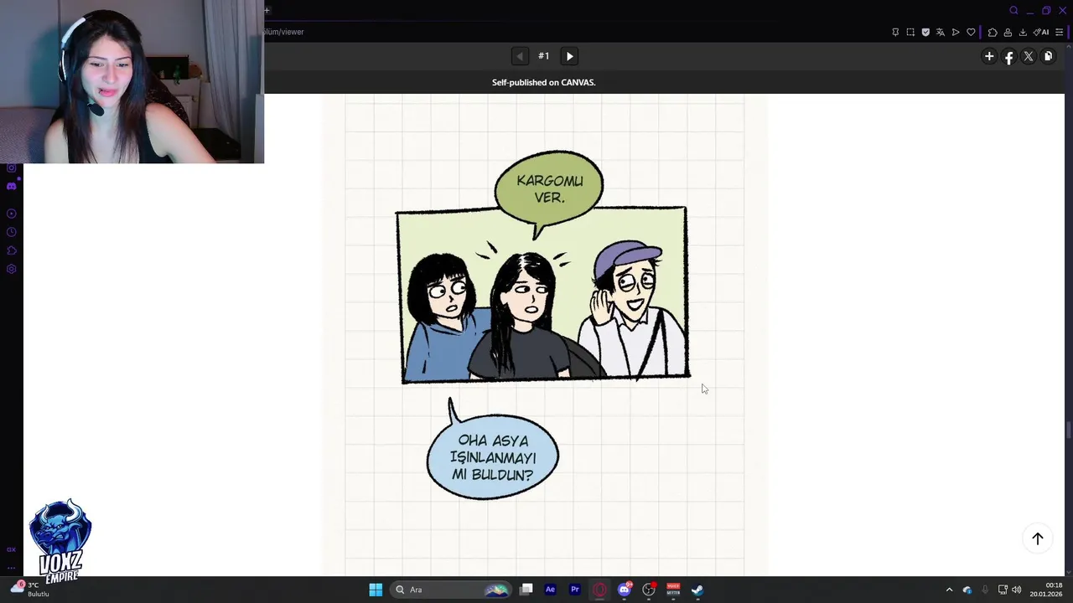Go to the previous episode arrow

click(520, 56)
